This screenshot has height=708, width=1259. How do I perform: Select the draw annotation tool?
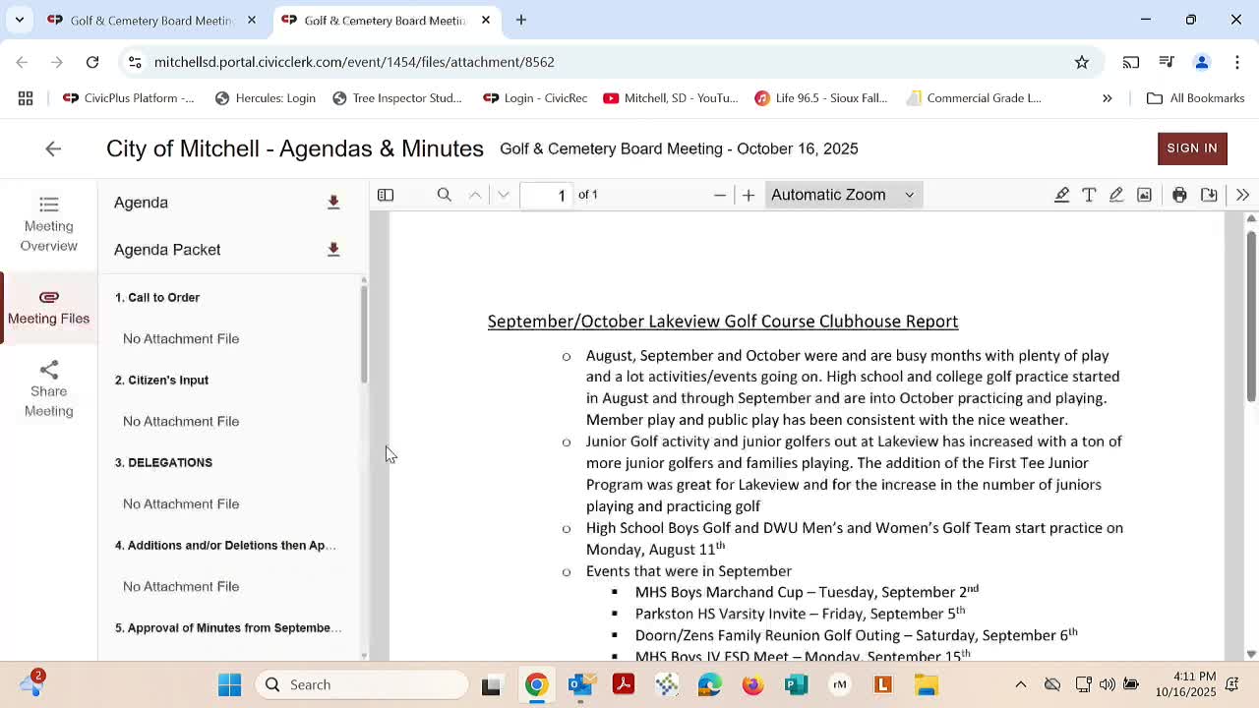[x=1116, y=195]
